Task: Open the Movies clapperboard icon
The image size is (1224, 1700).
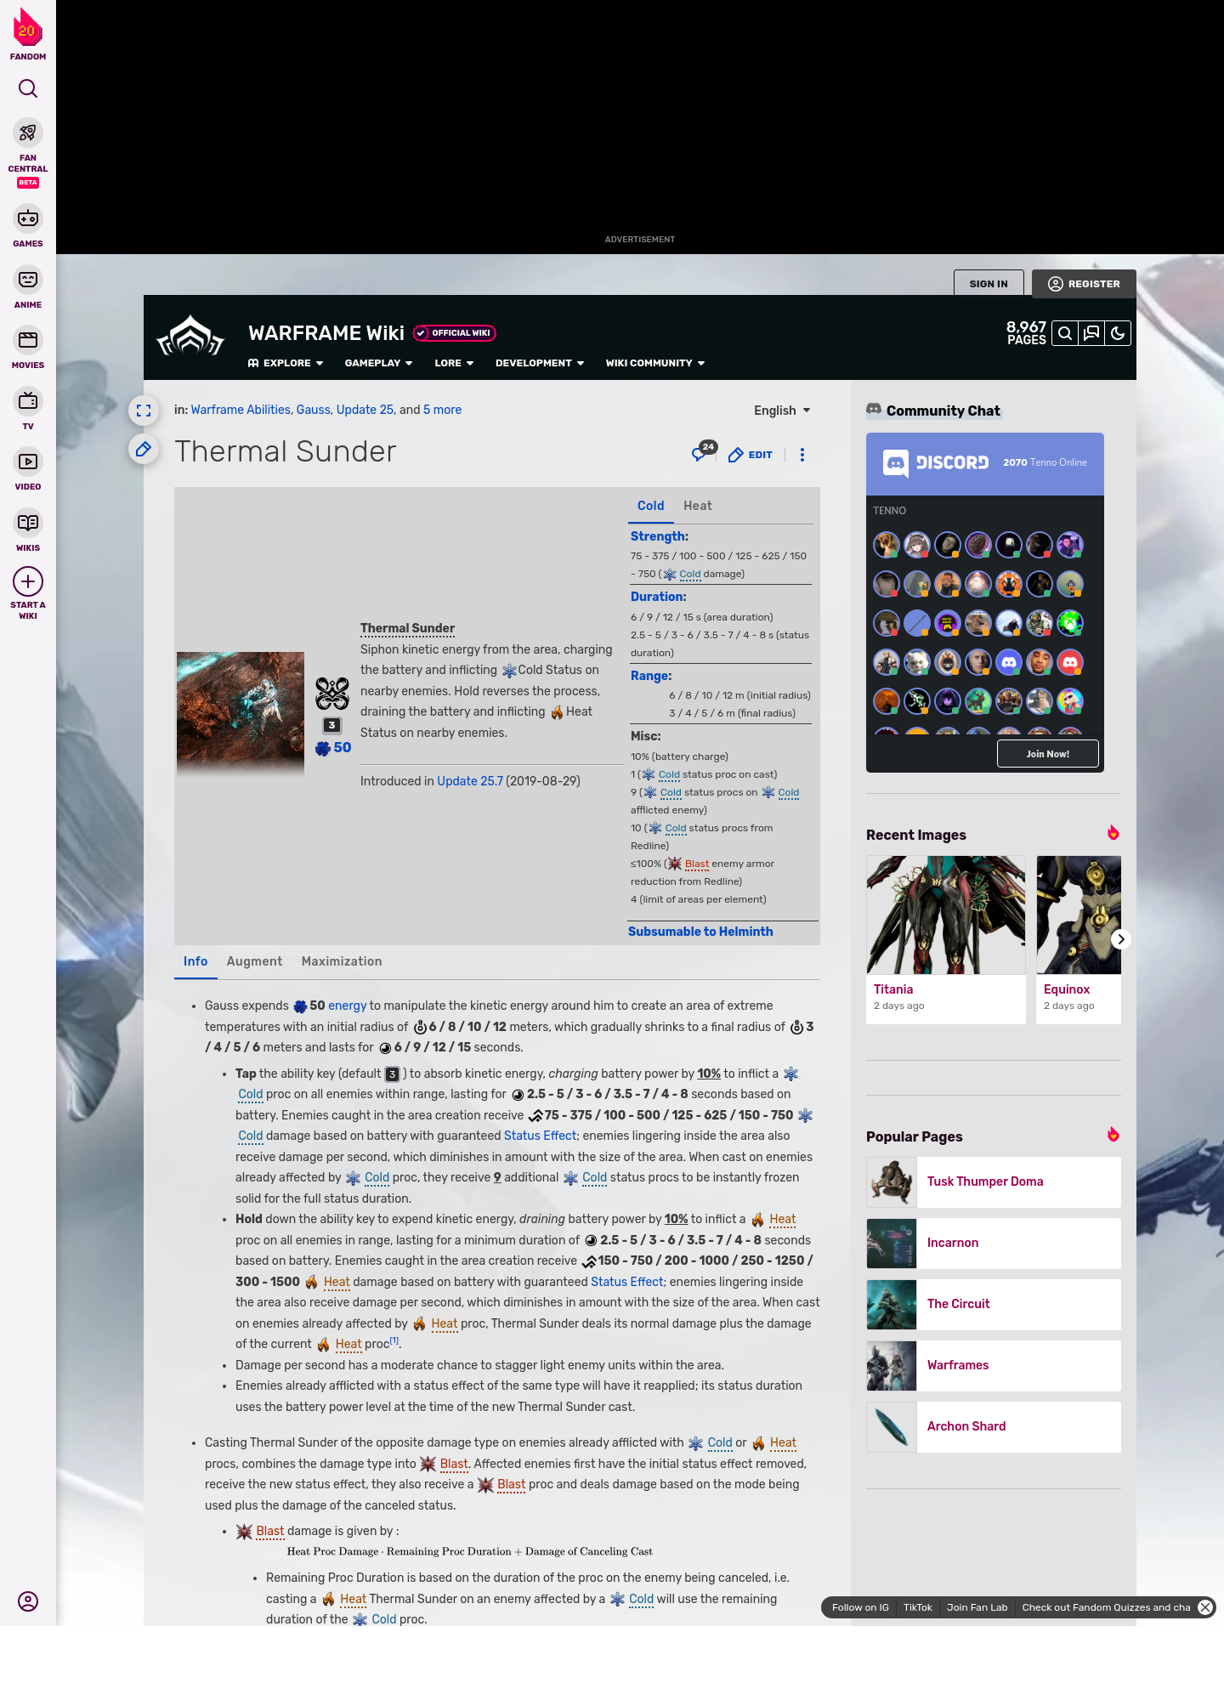Action: pos(28,340)
